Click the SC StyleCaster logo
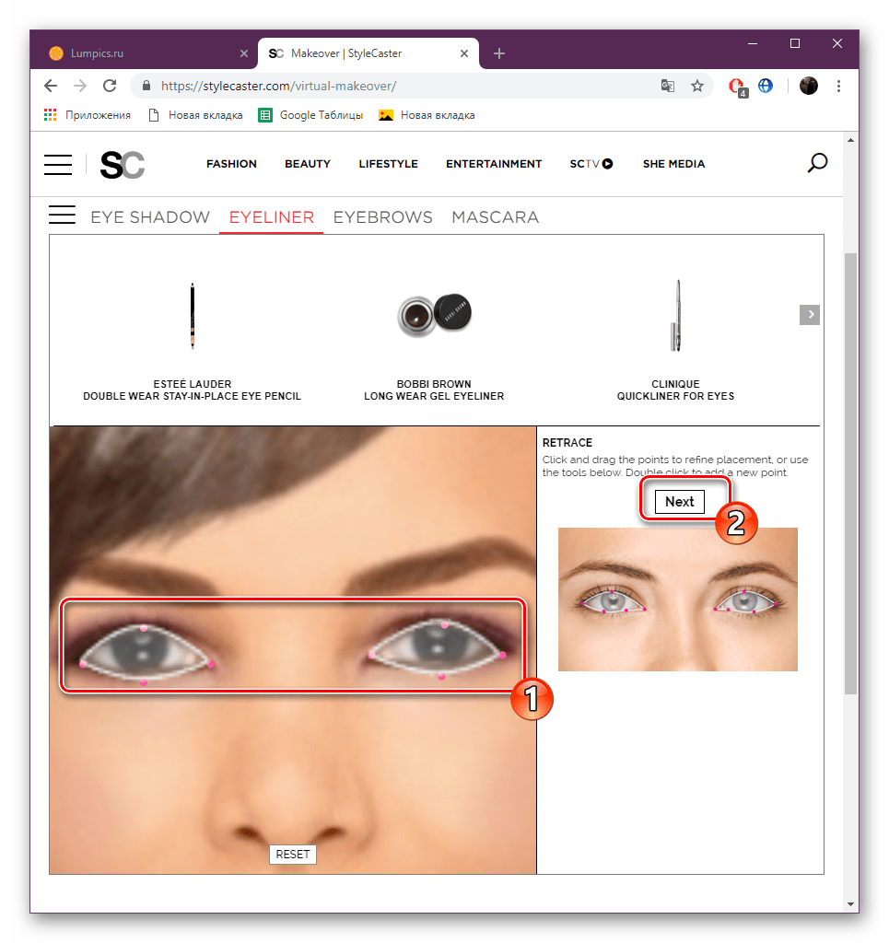 (x=123, y=165)
